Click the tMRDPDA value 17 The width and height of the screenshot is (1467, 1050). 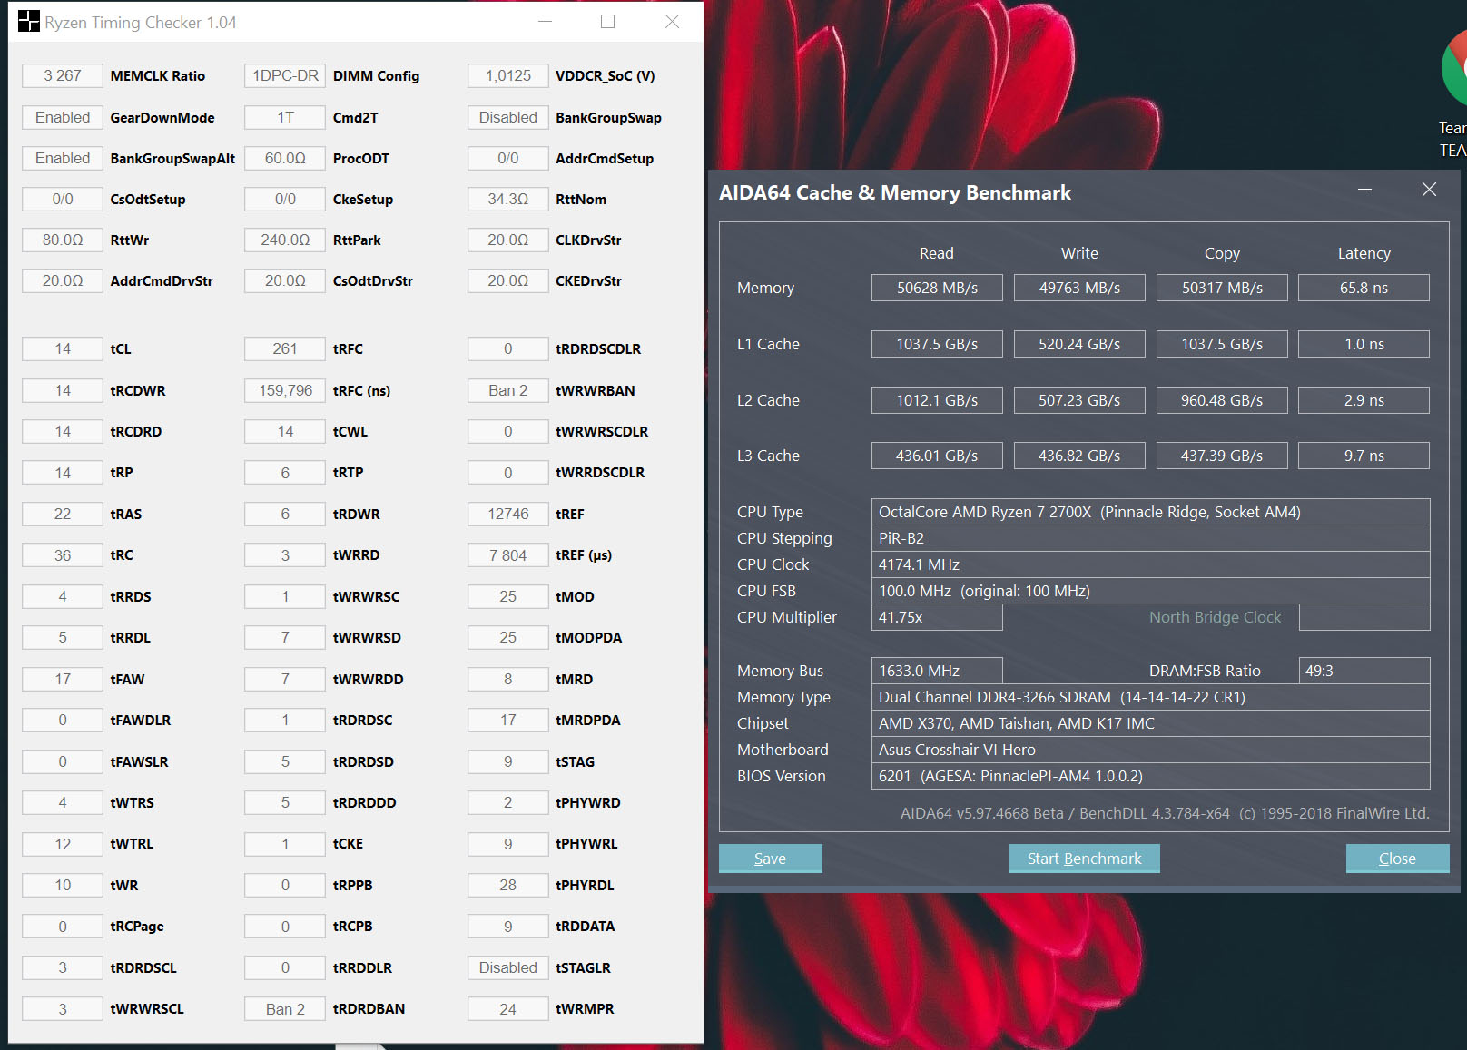[508, 721]
